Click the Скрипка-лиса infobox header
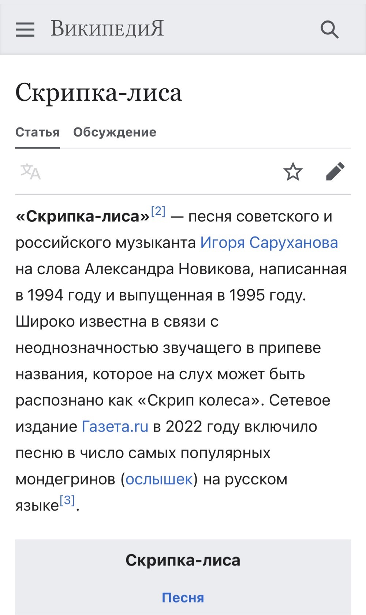The height and width of the screenshot is (615, 366). coord(183,560)
